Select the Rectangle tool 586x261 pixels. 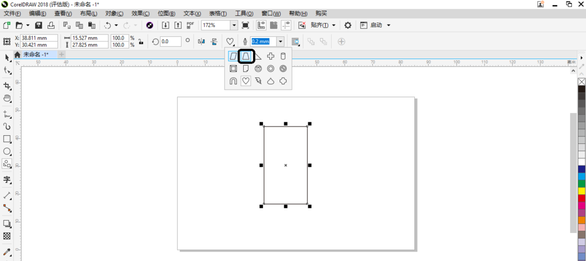pyautogui.click(x=6, y=139)
